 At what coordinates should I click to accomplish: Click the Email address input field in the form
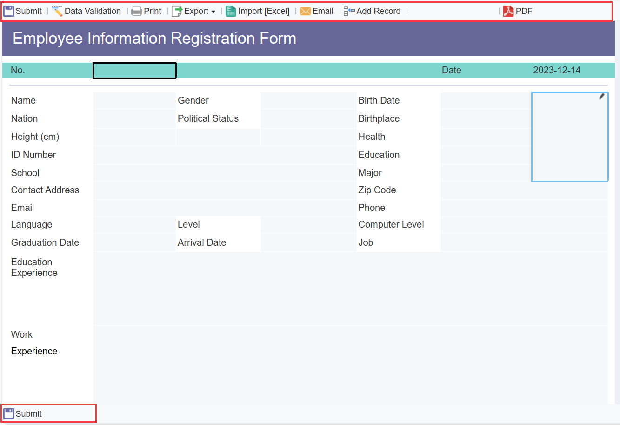click(x=225, y=208)
